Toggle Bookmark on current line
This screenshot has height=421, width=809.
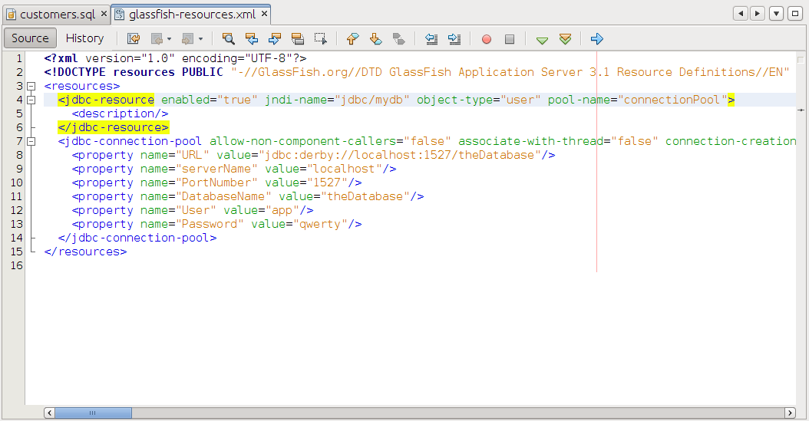click(x=398, y=38)
